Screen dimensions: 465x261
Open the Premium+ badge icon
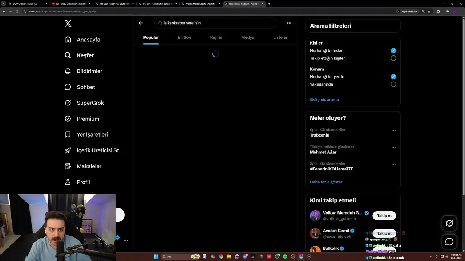click(x=68, y=119)
